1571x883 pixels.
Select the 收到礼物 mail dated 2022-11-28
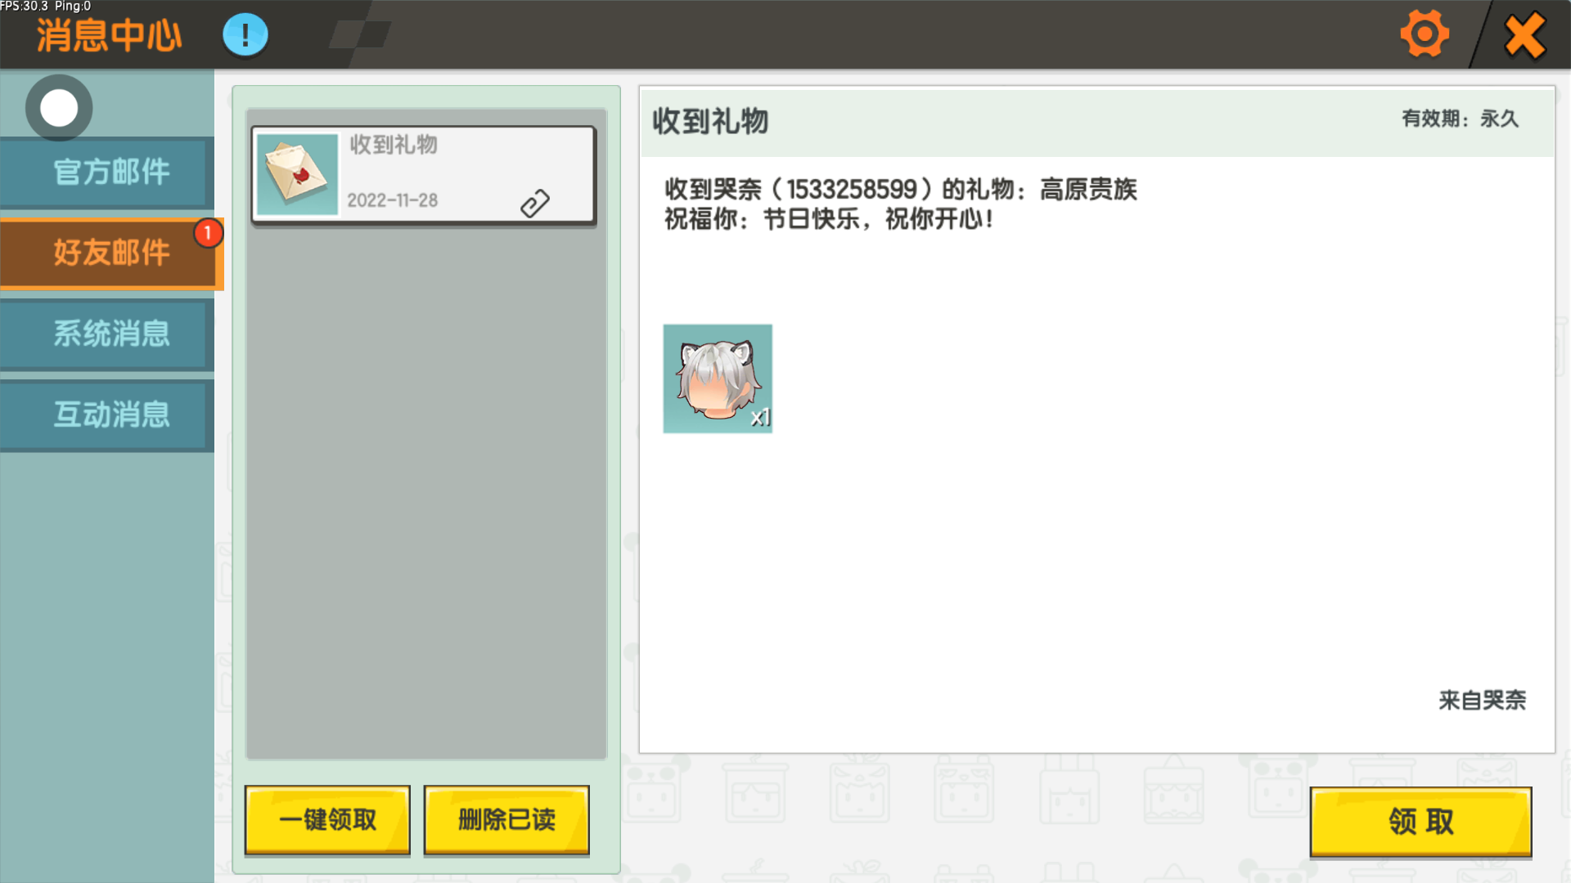pyautogui.click(x=423, y=174)
